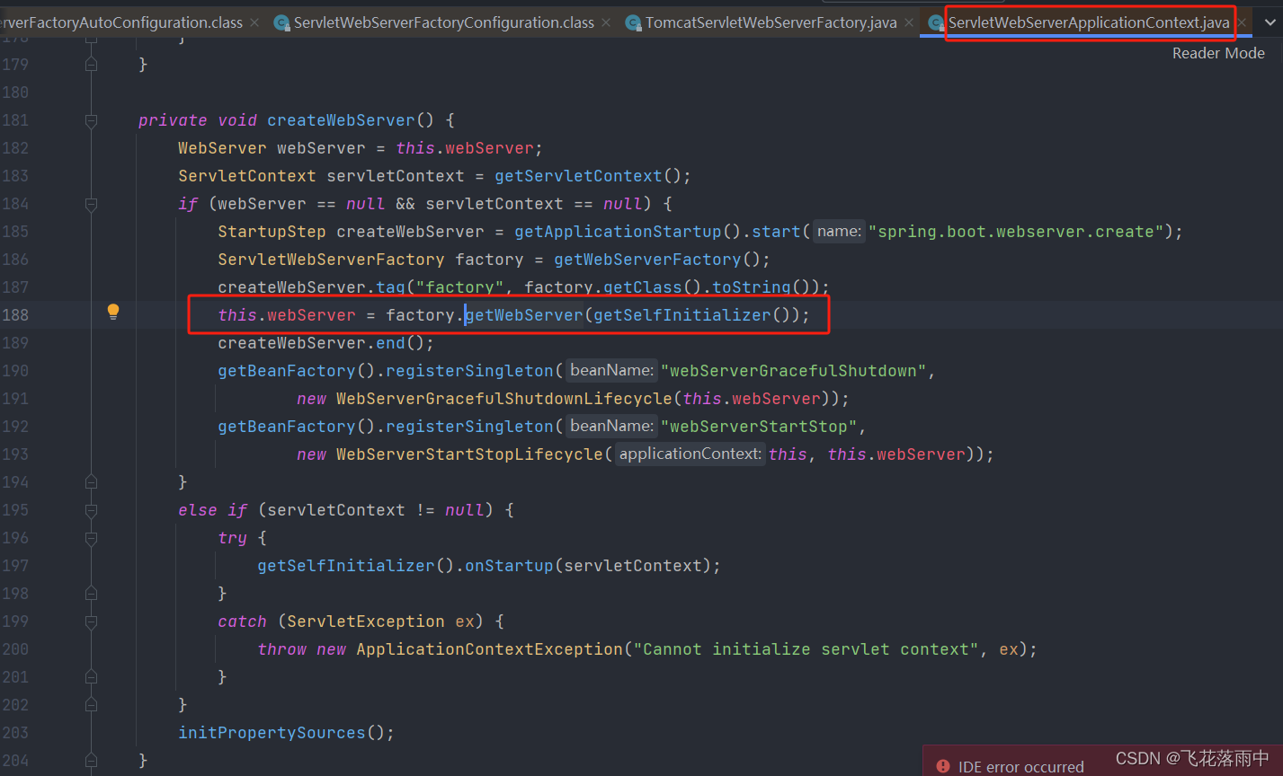Click line number 195 in the gutter
The width and height of the screenshot is (1283, 776).
click(x=15, y=510)
